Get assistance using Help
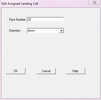101x100 pixels. pos(75,71)
